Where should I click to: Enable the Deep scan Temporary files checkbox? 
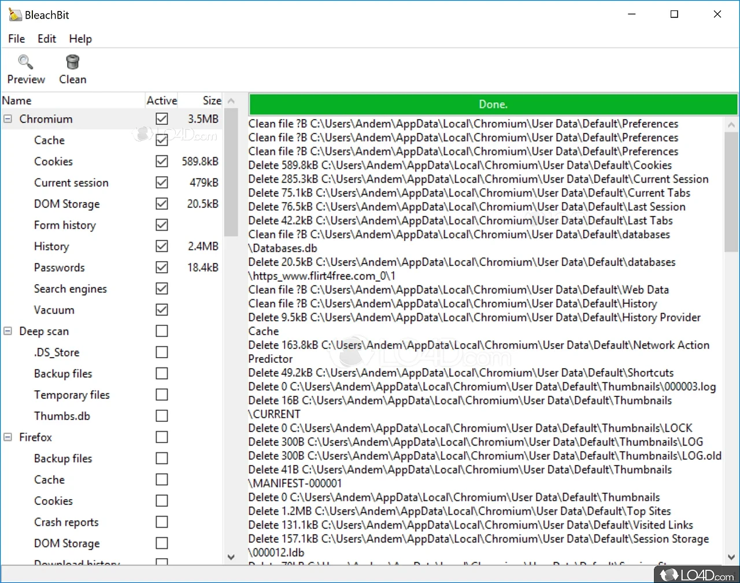(162, 395)
